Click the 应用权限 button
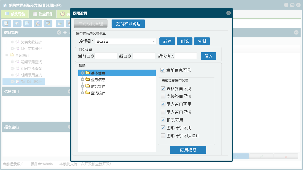 tap(188, 150)
